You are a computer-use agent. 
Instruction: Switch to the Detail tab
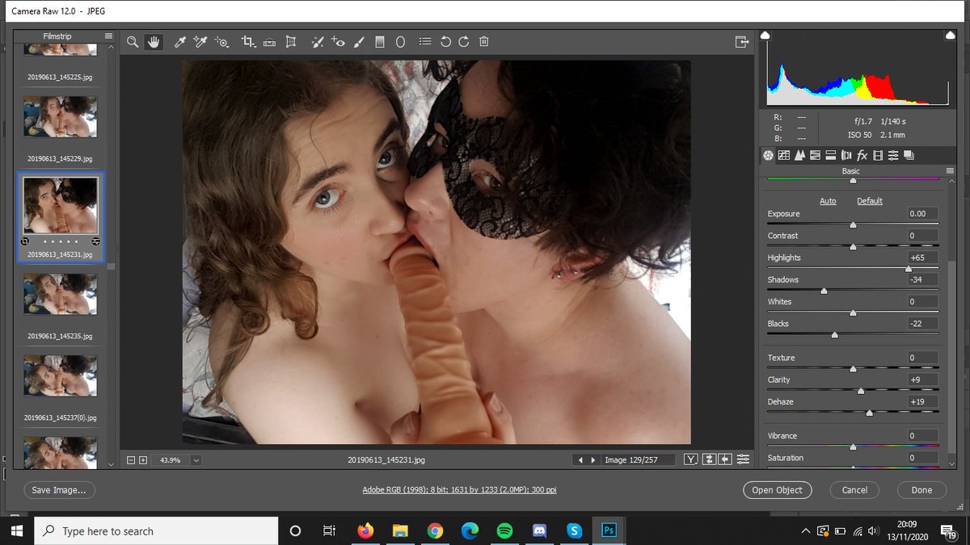pyautogui.click(x=799, y=155)
